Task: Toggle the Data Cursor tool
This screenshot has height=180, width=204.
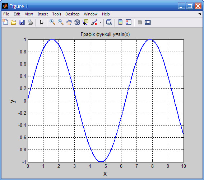Action: tap(85, 23)
